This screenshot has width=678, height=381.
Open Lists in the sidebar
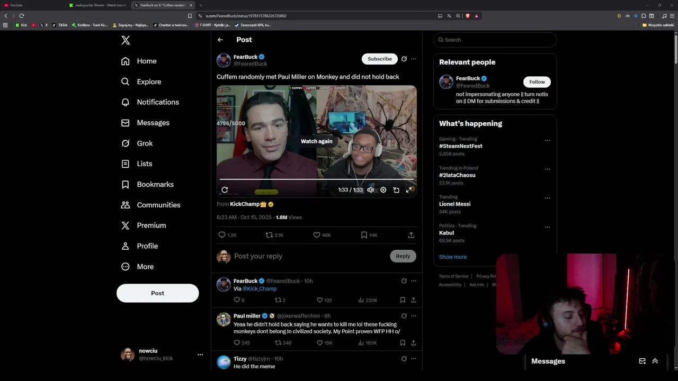137,164
